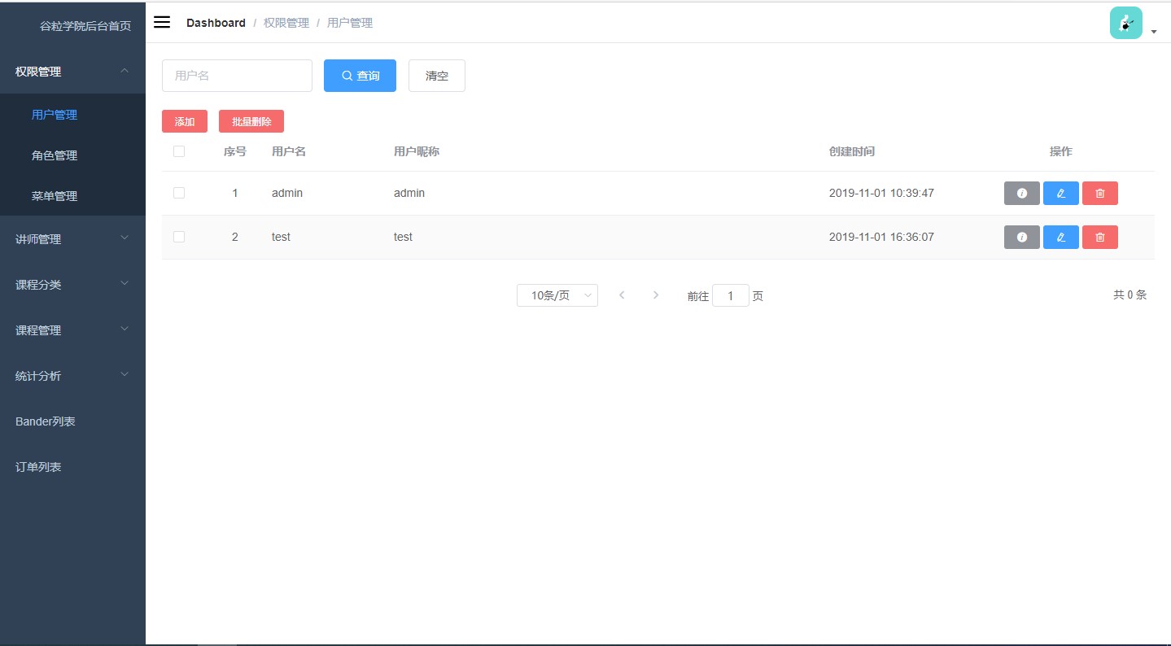Click the delete trash icon for test
Image resolution: width=1171 pixels, height=646 pixels.
point(1099,237)
